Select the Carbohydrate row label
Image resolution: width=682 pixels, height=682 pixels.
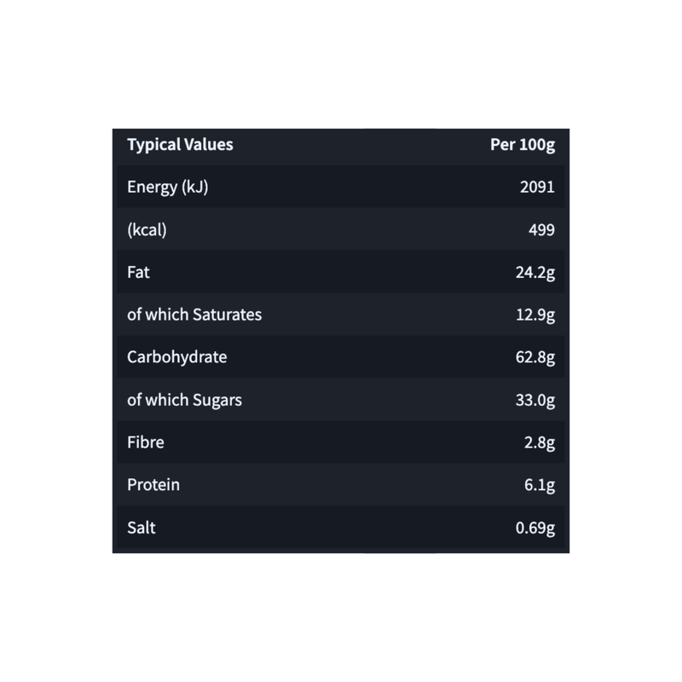click(177, 357)
